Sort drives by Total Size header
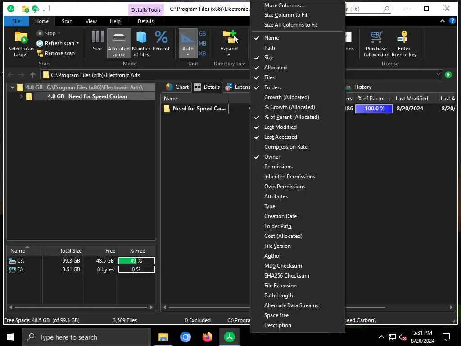 click(x=63, y=250)
